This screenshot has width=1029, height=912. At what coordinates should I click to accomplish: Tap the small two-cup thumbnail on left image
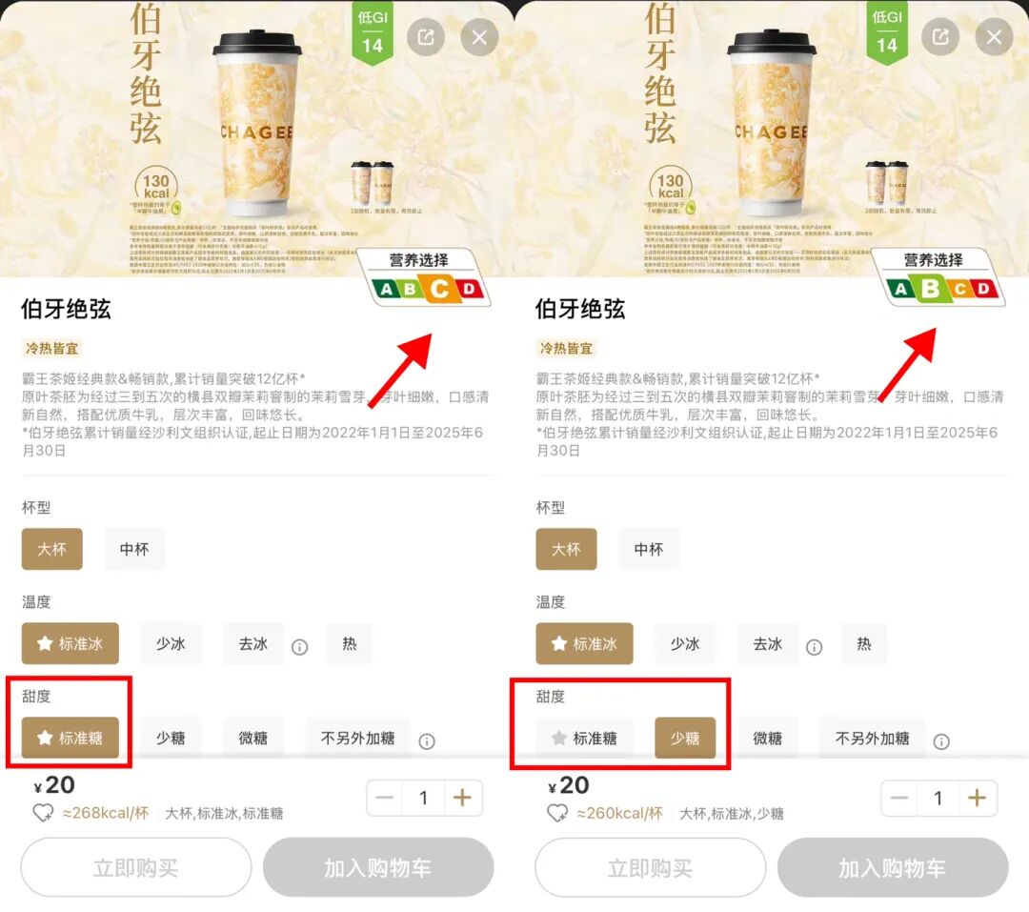[373, 183]
